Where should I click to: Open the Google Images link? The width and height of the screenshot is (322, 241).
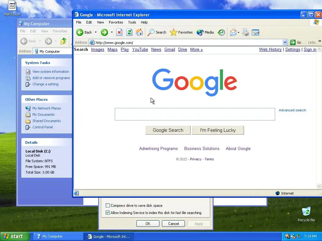pos(97,49)
